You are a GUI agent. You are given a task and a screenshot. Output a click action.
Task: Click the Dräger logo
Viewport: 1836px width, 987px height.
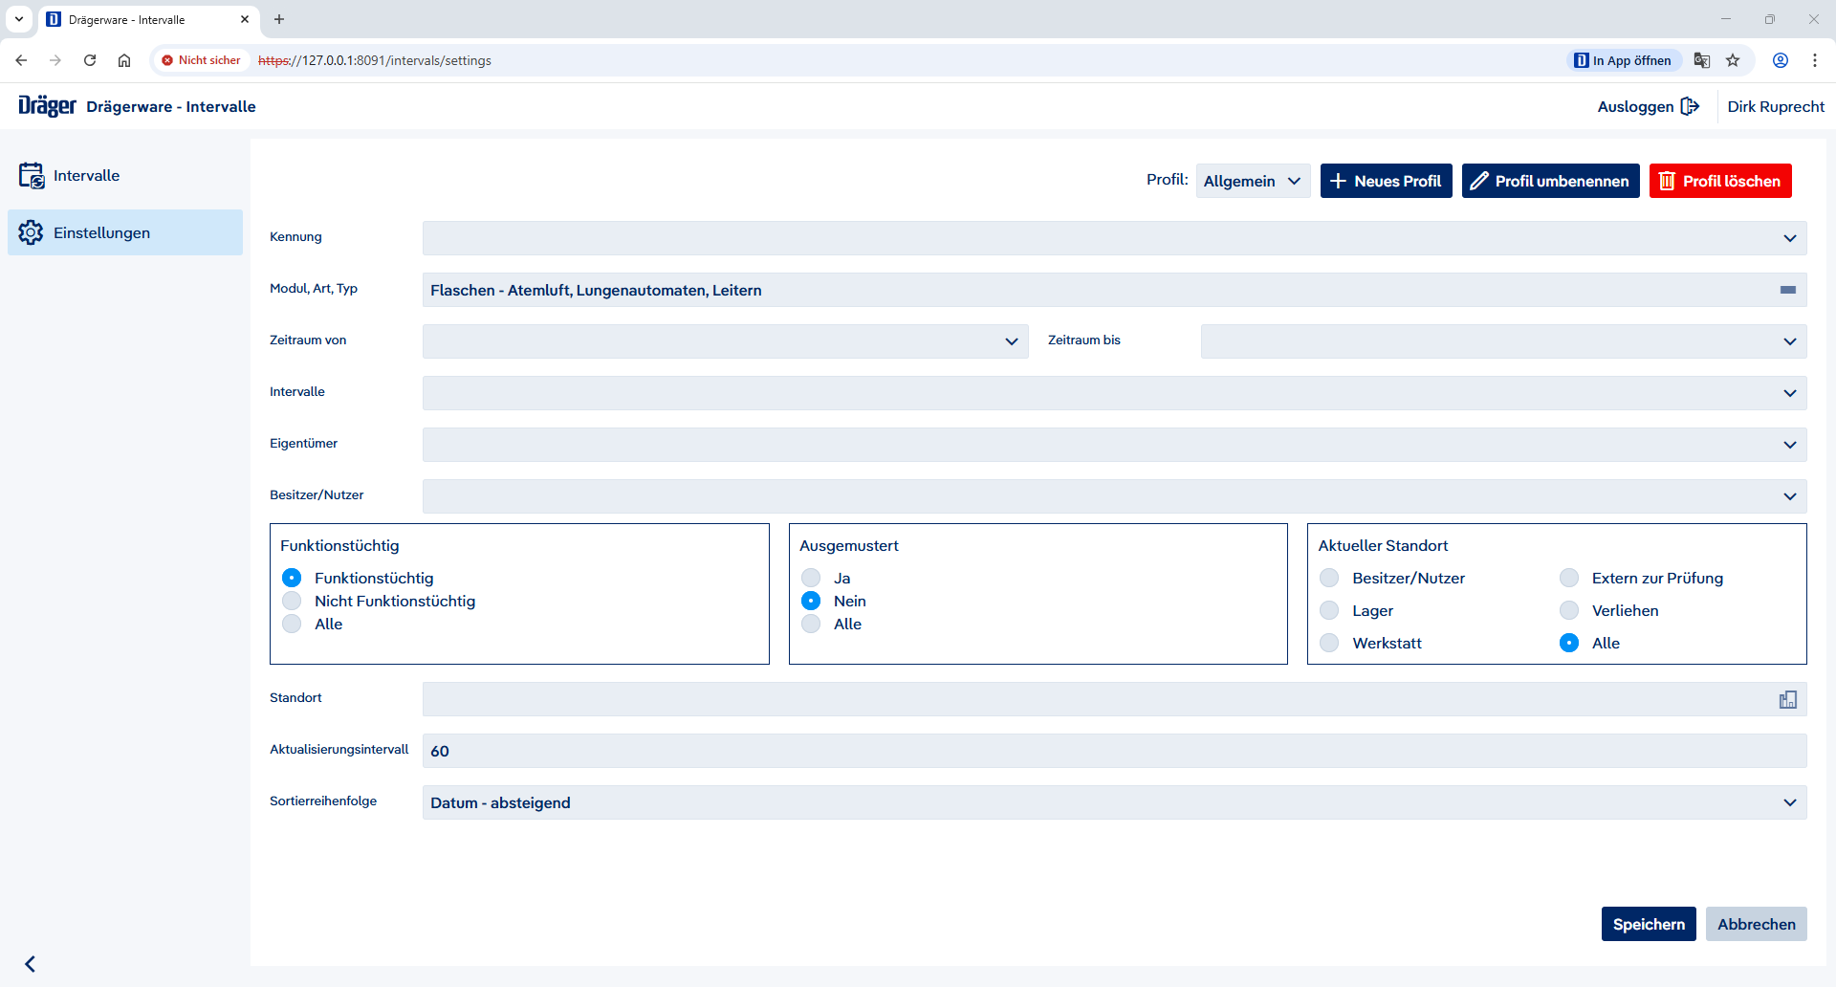[x=47, y=106]
